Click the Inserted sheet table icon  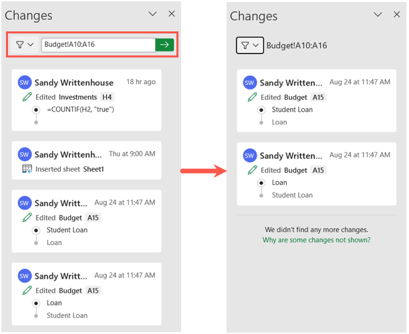point(27,169)
